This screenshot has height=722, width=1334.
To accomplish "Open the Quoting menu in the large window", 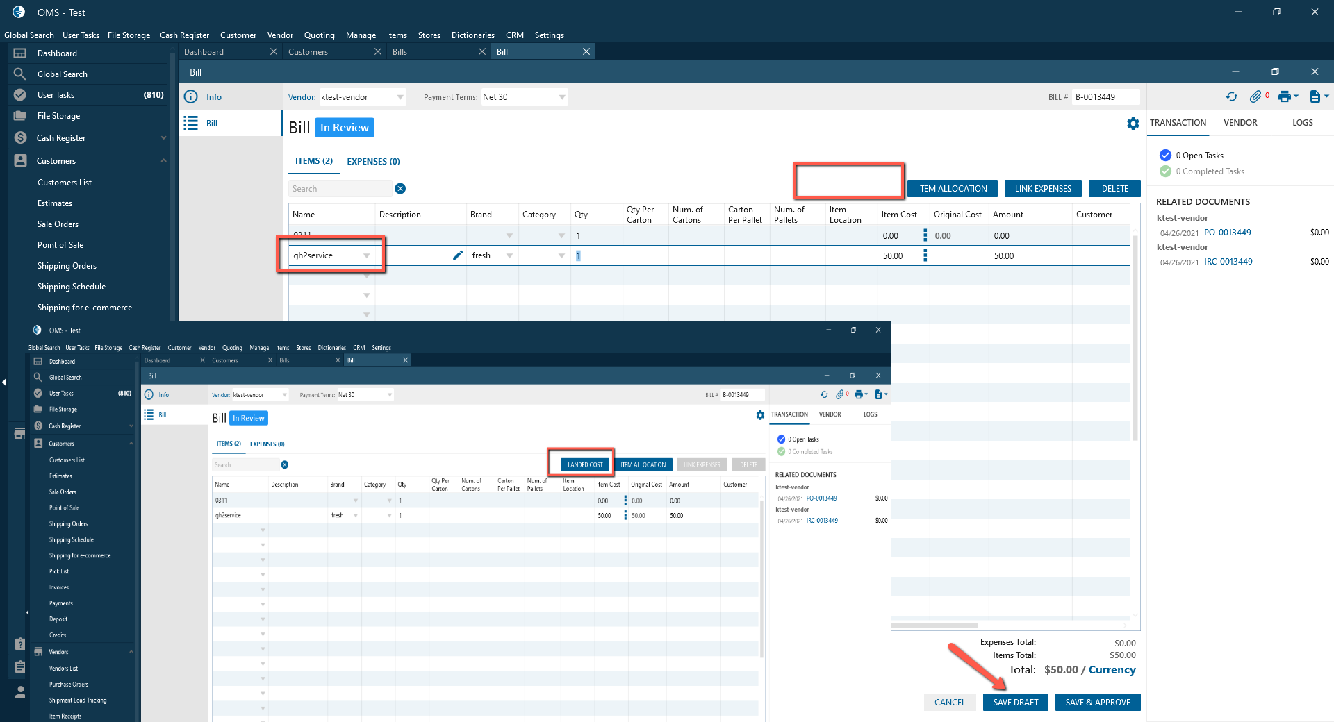I will pyautogui.click(x=320, y=35).
